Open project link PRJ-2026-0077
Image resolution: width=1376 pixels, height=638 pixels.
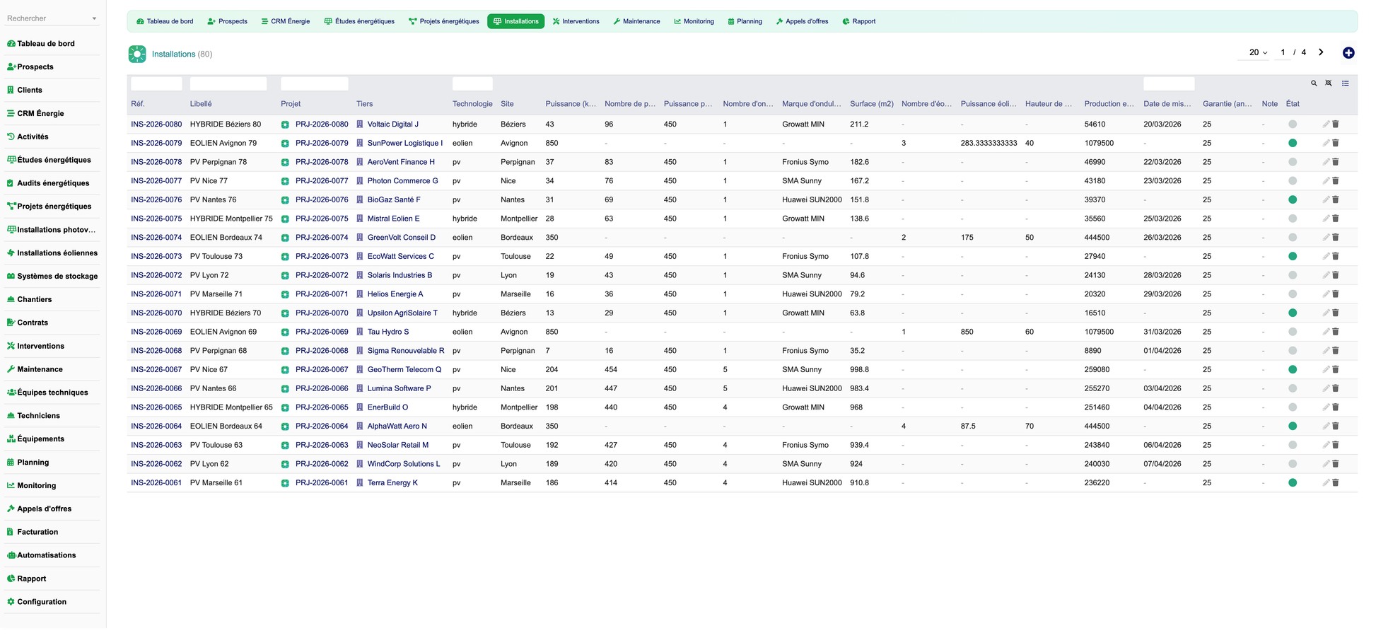(322, 181)
